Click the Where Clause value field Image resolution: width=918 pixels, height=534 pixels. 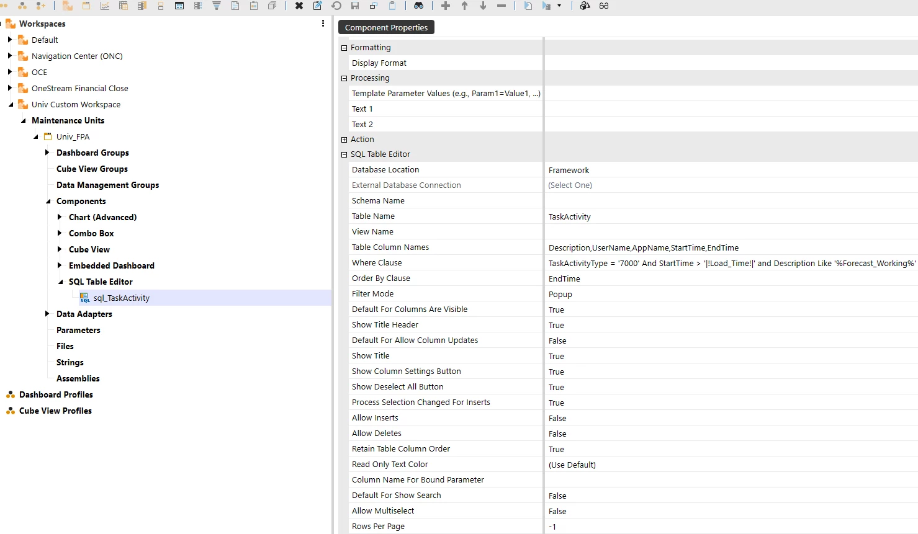731,263
